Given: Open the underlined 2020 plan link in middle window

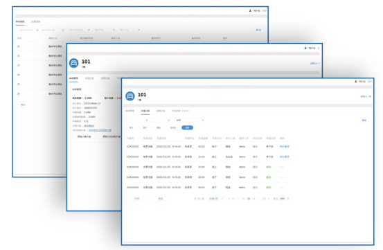Looking at the screenshot, I should (100, 130).
